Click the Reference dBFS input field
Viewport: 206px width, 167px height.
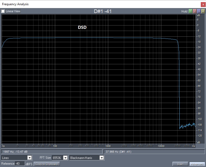pyautogui.click(x=20, y=164)
